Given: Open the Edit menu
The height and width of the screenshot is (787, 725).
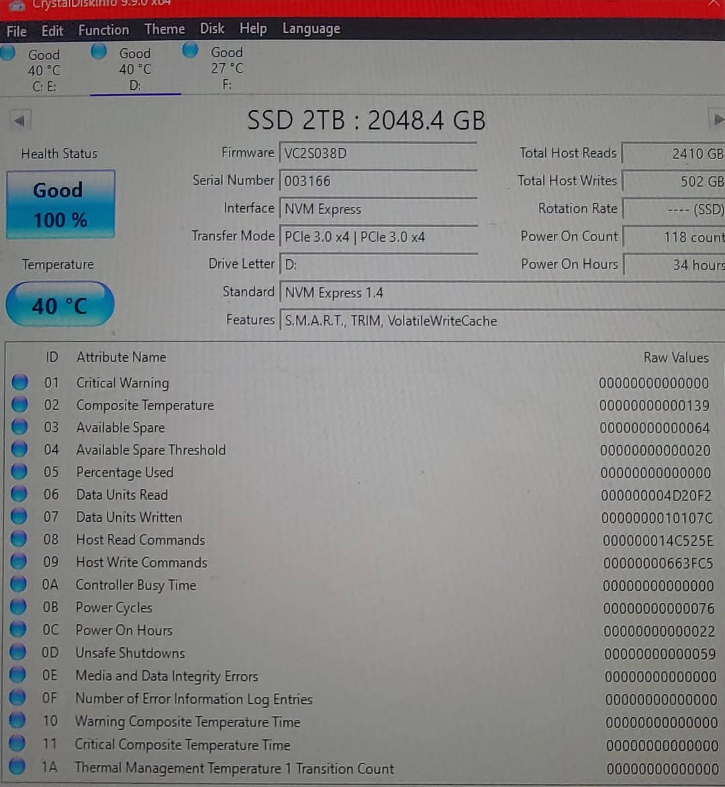Looking at the screenshot, I should click(x=52, y=31).
